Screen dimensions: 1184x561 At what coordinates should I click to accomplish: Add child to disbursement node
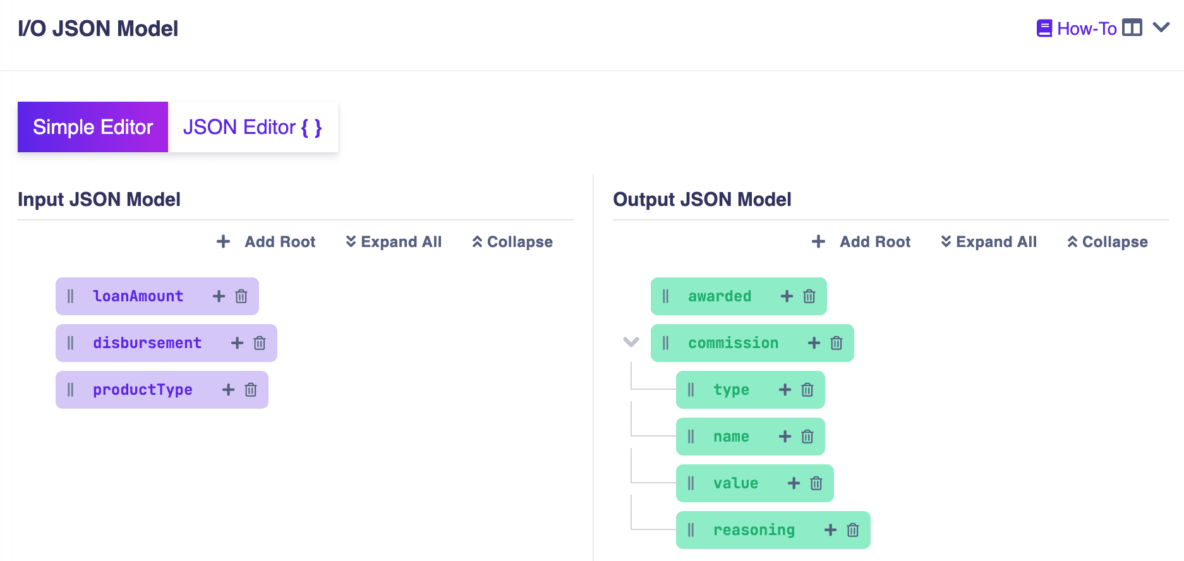point(238,343)
